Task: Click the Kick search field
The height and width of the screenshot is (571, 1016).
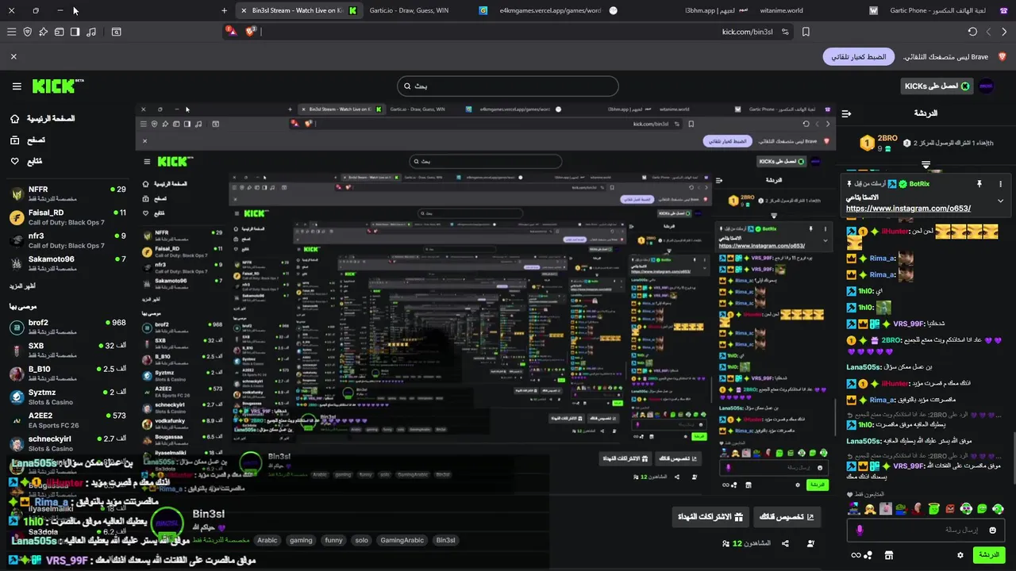Action: pyautogui.click(x=508, y=86)
